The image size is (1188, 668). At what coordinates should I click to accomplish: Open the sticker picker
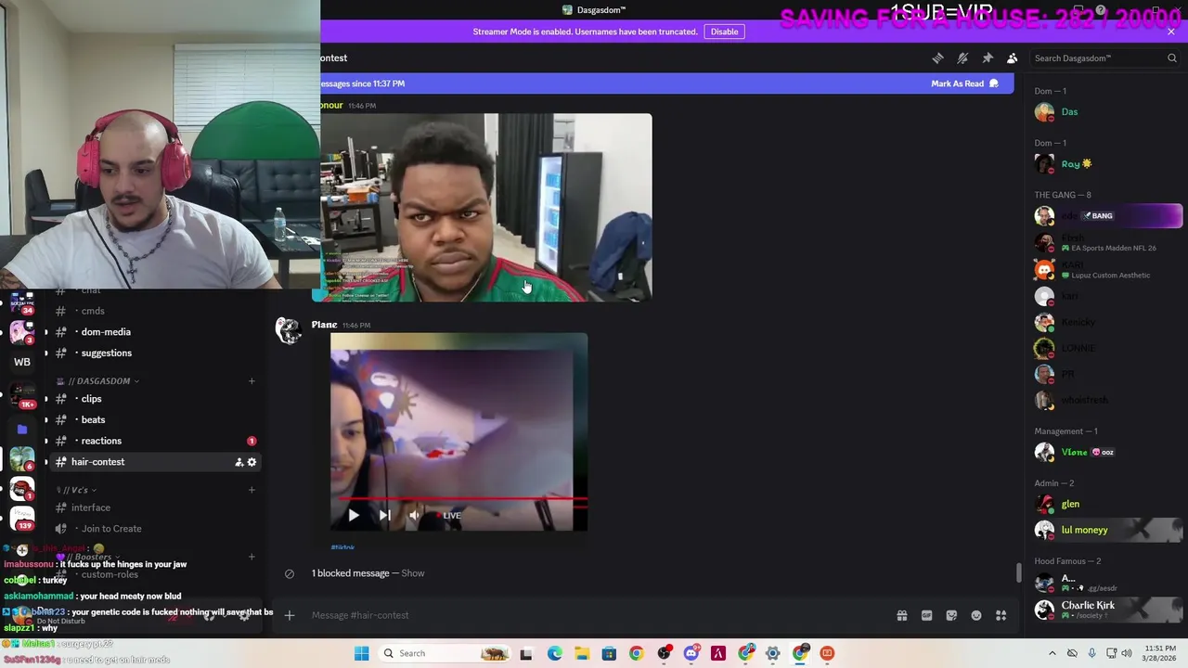(x=951, y=615)
